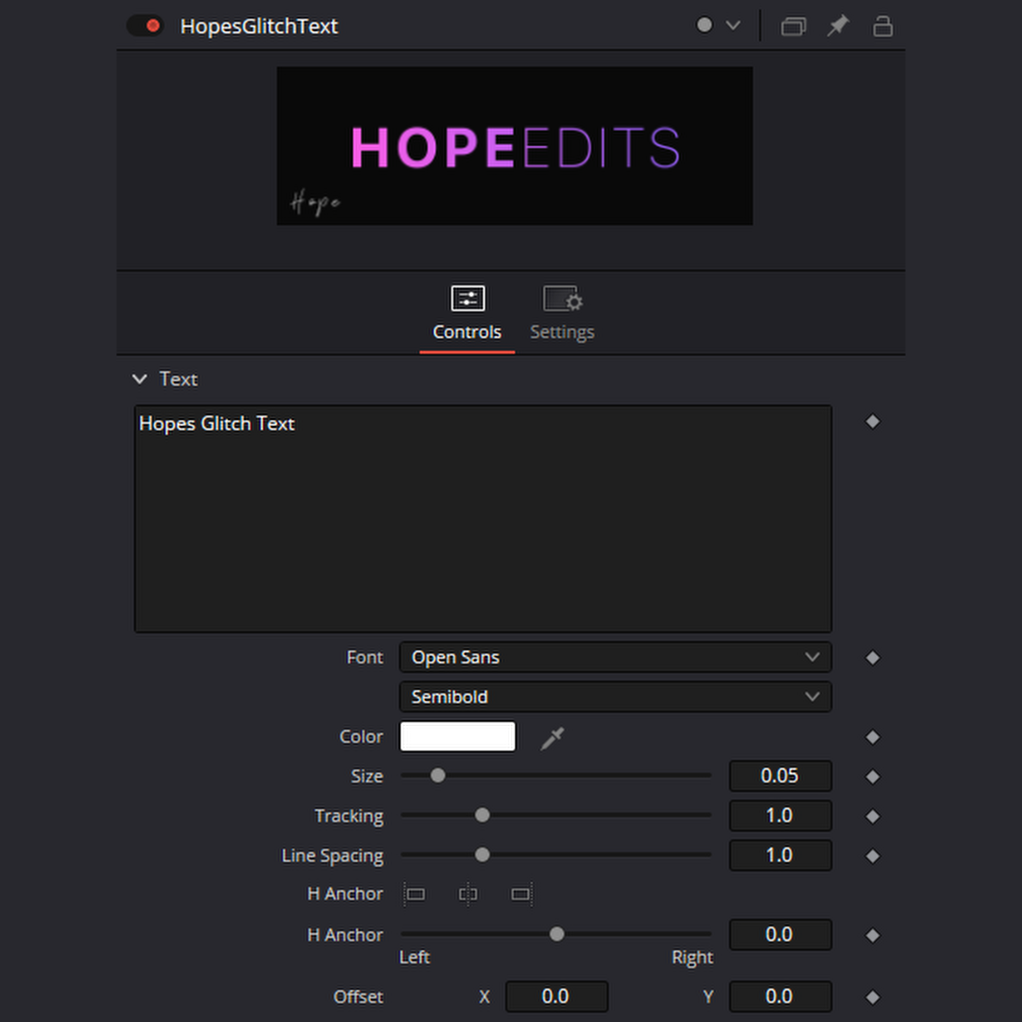Click the chevron beside the color dot
The width and height of the screenshot is (1022, 1022).
(733, 26)
